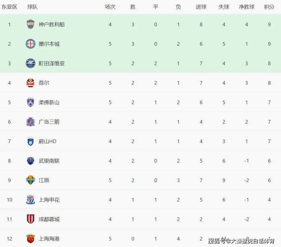Click the Sanfrecce Hiroshima purple badge
Image resolution: width=281 pixels, height=247 pixels.
(30, 122)
